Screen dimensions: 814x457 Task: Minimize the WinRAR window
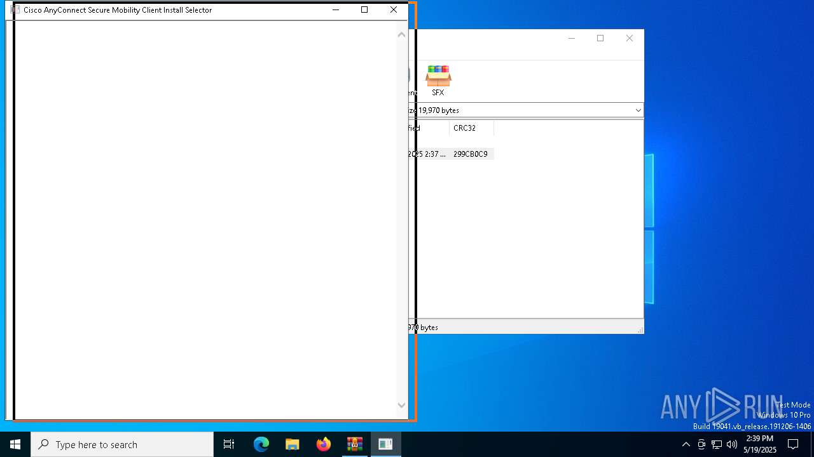point(571,39)
